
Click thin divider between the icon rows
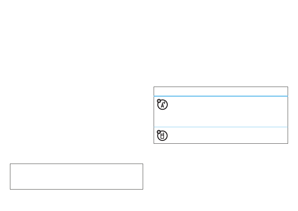221,127
